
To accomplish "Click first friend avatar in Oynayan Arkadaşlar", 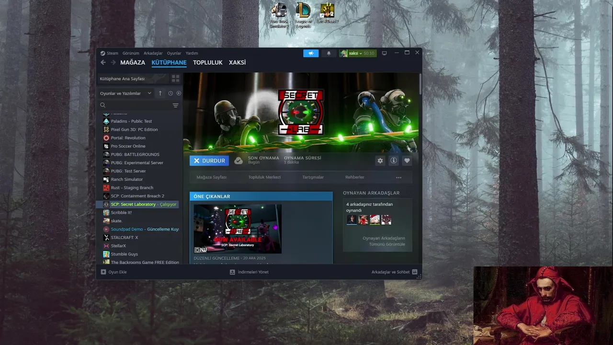I will click(x=352, y=219).
